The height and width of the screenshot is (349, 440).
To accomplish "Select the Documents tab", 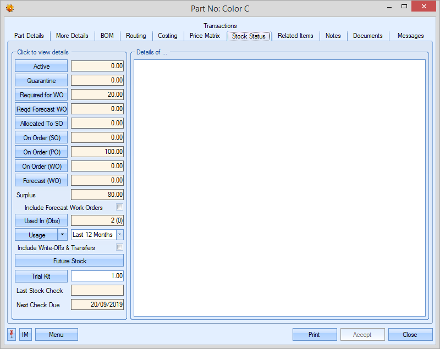I will (x=367, y=36).
